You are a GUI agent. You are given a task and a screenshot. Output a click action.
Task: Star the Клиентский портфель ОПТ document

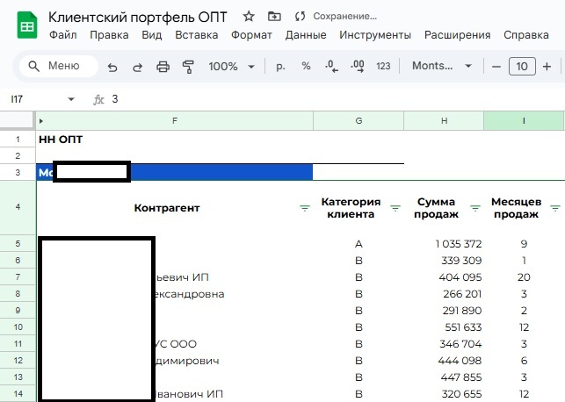(x=250, y=17)
